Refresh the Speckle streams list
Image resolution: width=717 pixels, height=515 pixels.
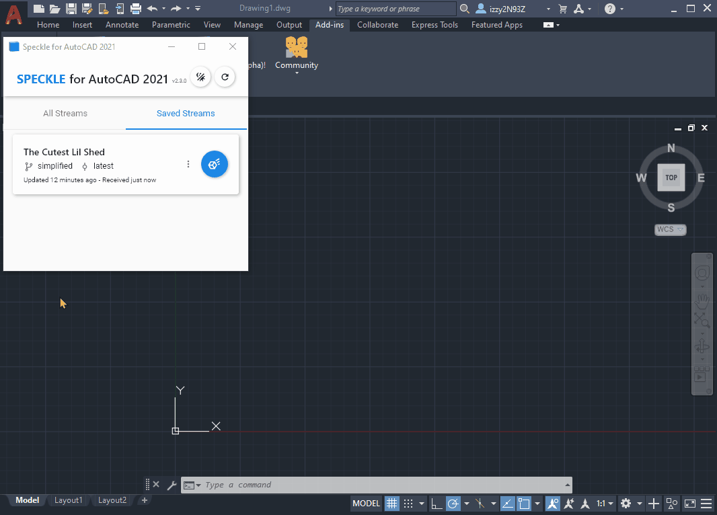pos(225,77)
